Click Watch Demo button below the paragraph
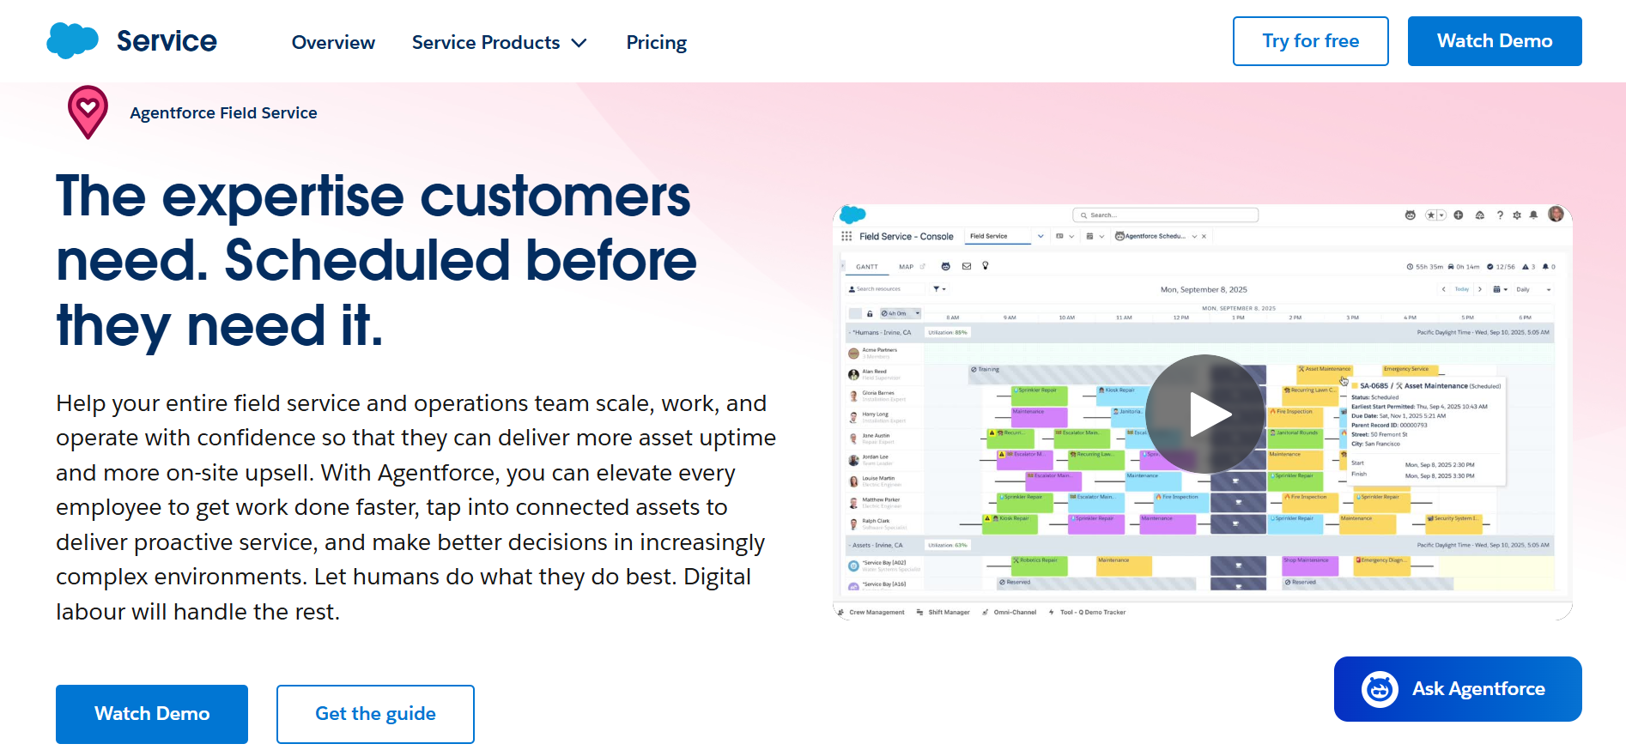Image resolution: width=1626 pixels, height=750 pixels. [x=152, y=714]
